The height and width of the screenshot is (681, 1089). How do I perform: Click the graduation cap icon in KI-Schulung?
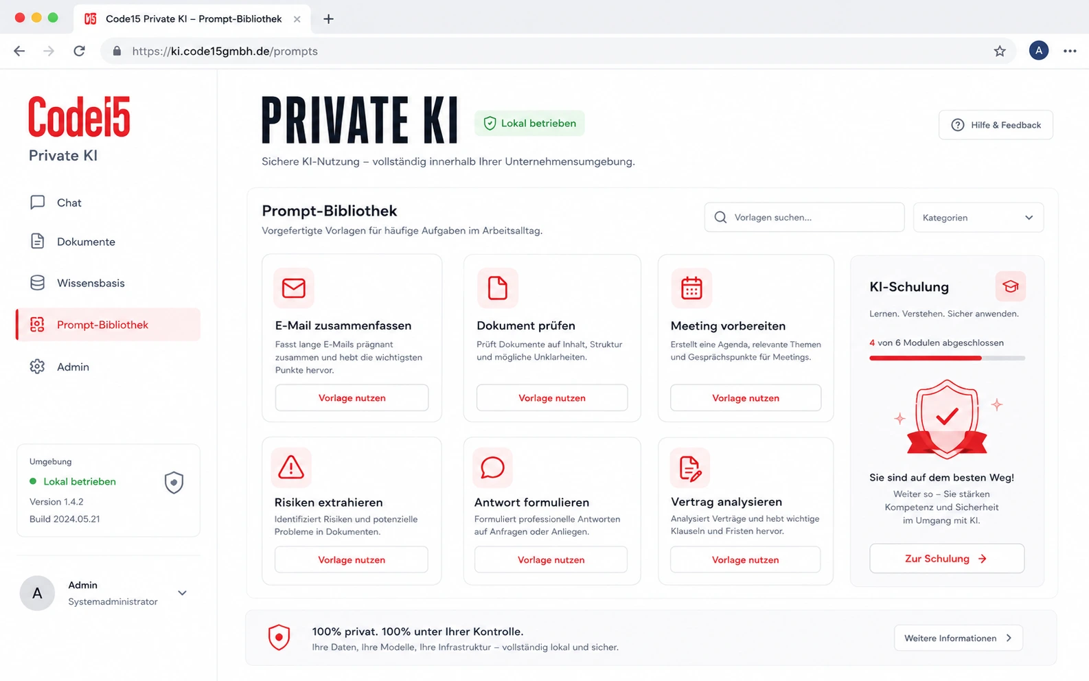click(1011, 286)
